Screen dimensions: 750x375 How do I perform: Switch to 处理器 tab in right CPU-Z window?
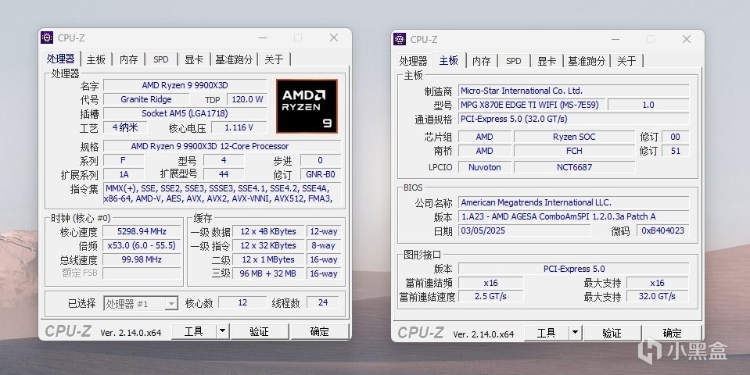[413, 61]
